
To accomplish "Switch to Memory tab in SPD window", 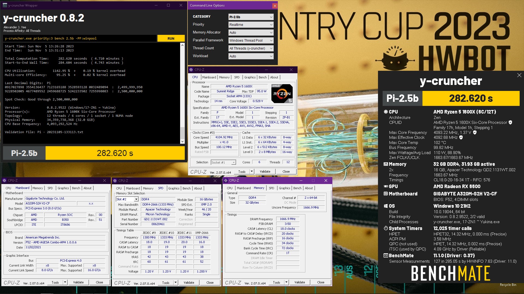I will 148,188.
